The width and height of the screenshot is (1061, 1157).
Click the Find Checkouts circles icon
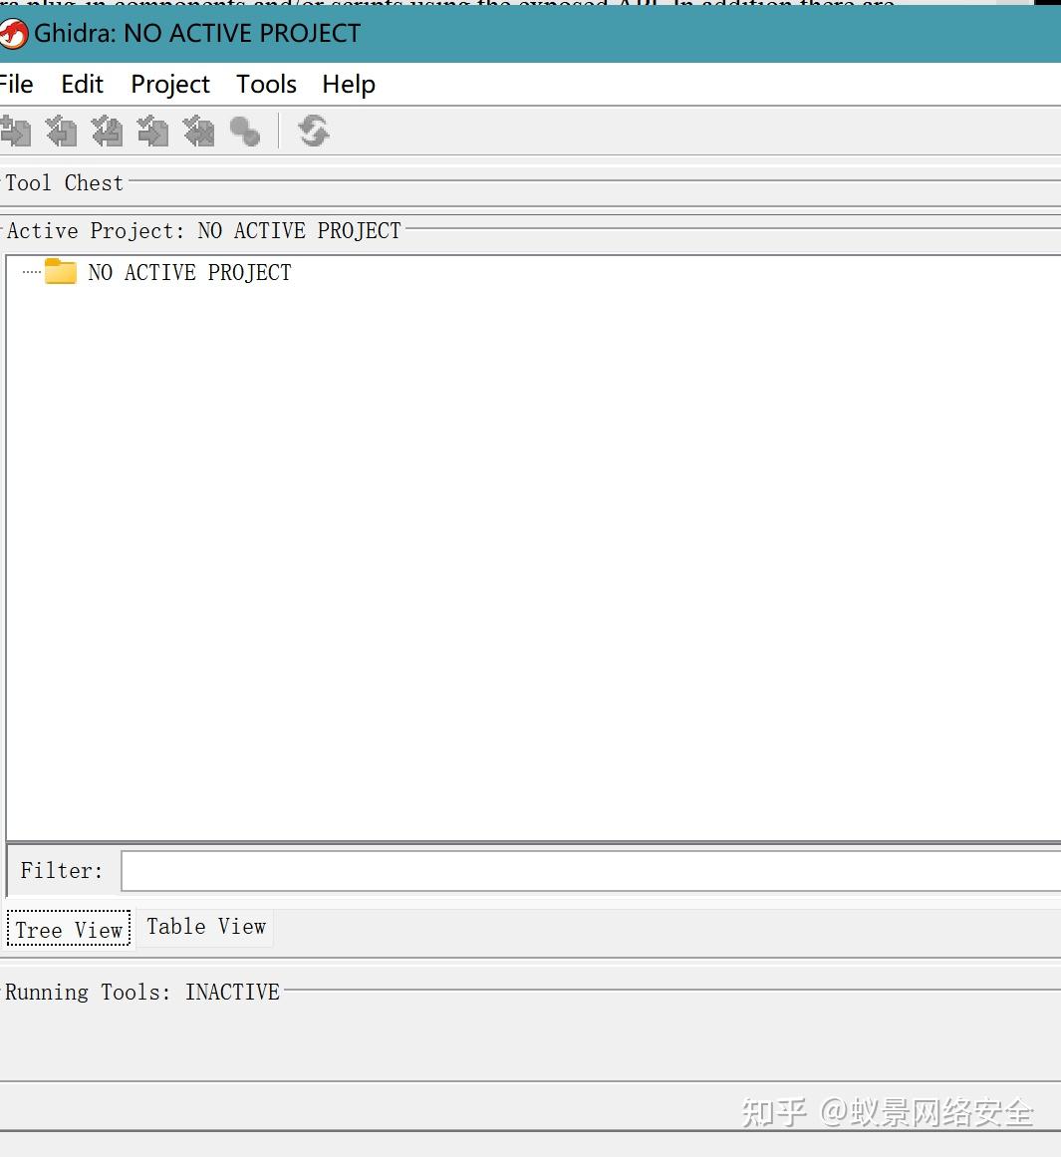(x=245, y=133)
